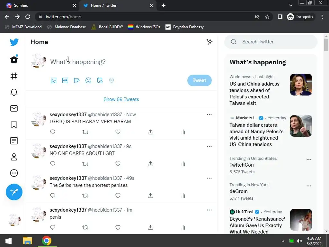Click Pelosi thumbnail on Taiwan visit story
Viewport: 329px width, 247px height.
click(x=301, y=85)
